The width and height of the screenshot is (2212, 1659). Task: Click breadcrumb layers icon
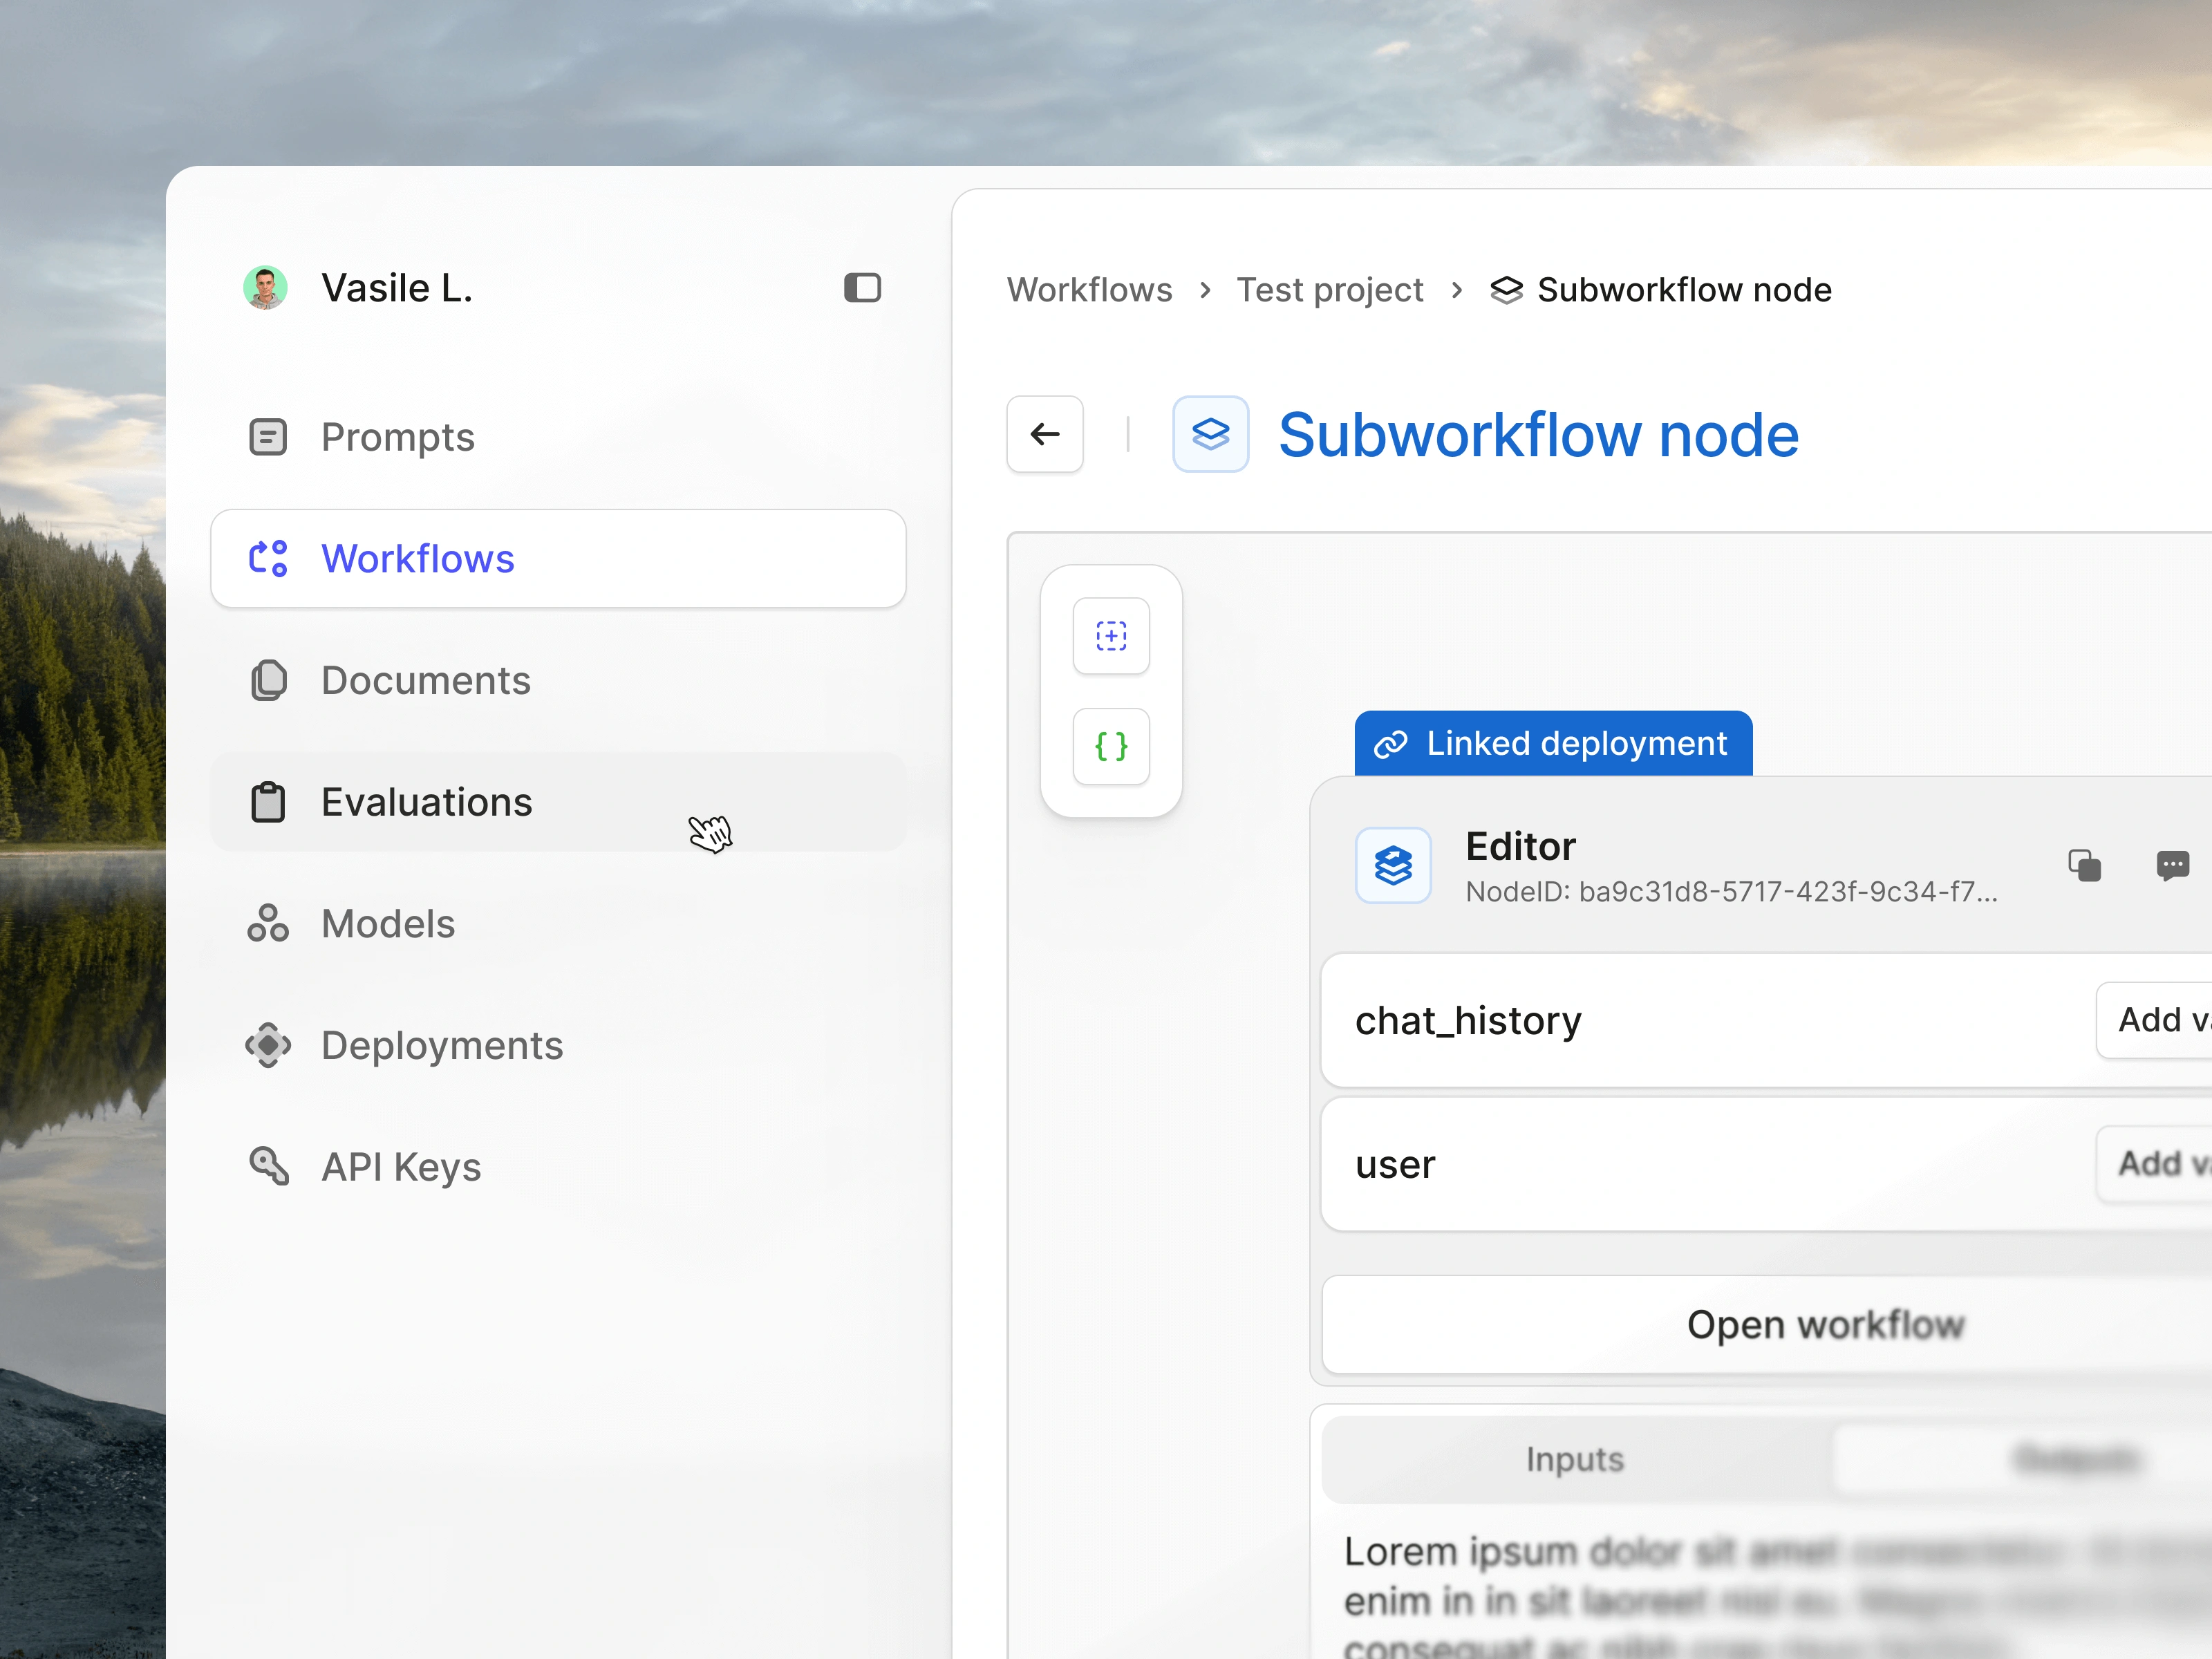click(1506, 290)
